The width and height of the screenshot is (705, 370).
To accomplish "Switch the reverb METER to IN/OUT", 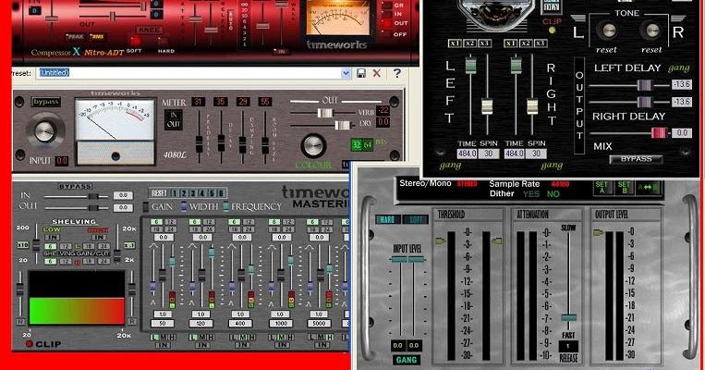I will pos(173,119).
